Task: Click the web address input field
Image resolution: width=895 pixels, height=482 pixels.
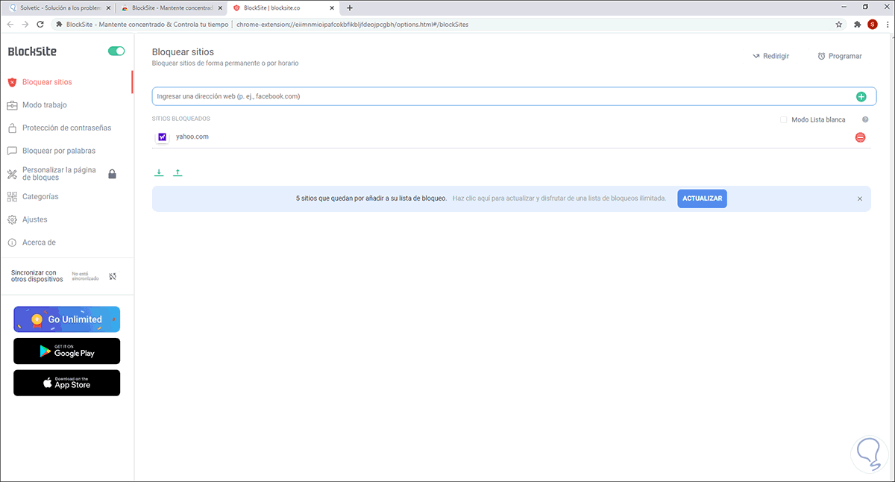Action: click(514, 96)
